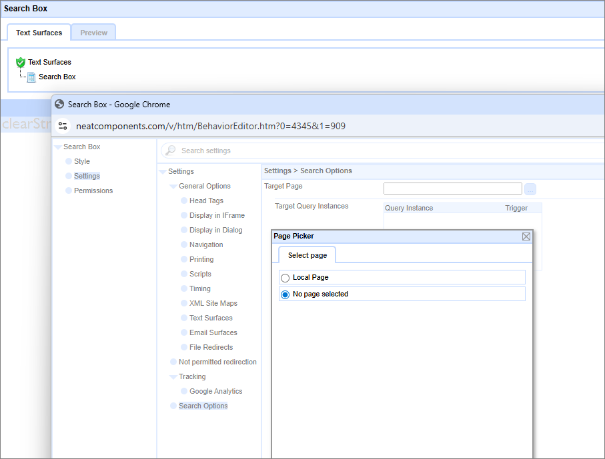This screenshot has width=605, height=459.
Task: Select the No page selected option
Action: tap(285, 294)
